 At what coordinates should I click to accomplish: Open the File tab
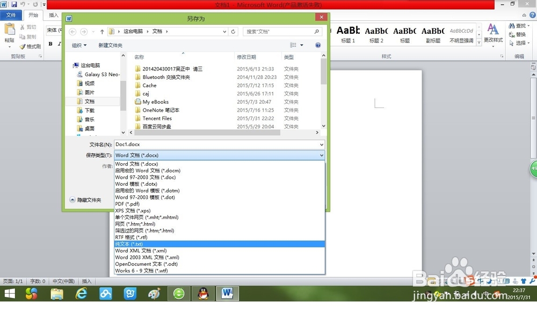11,15
